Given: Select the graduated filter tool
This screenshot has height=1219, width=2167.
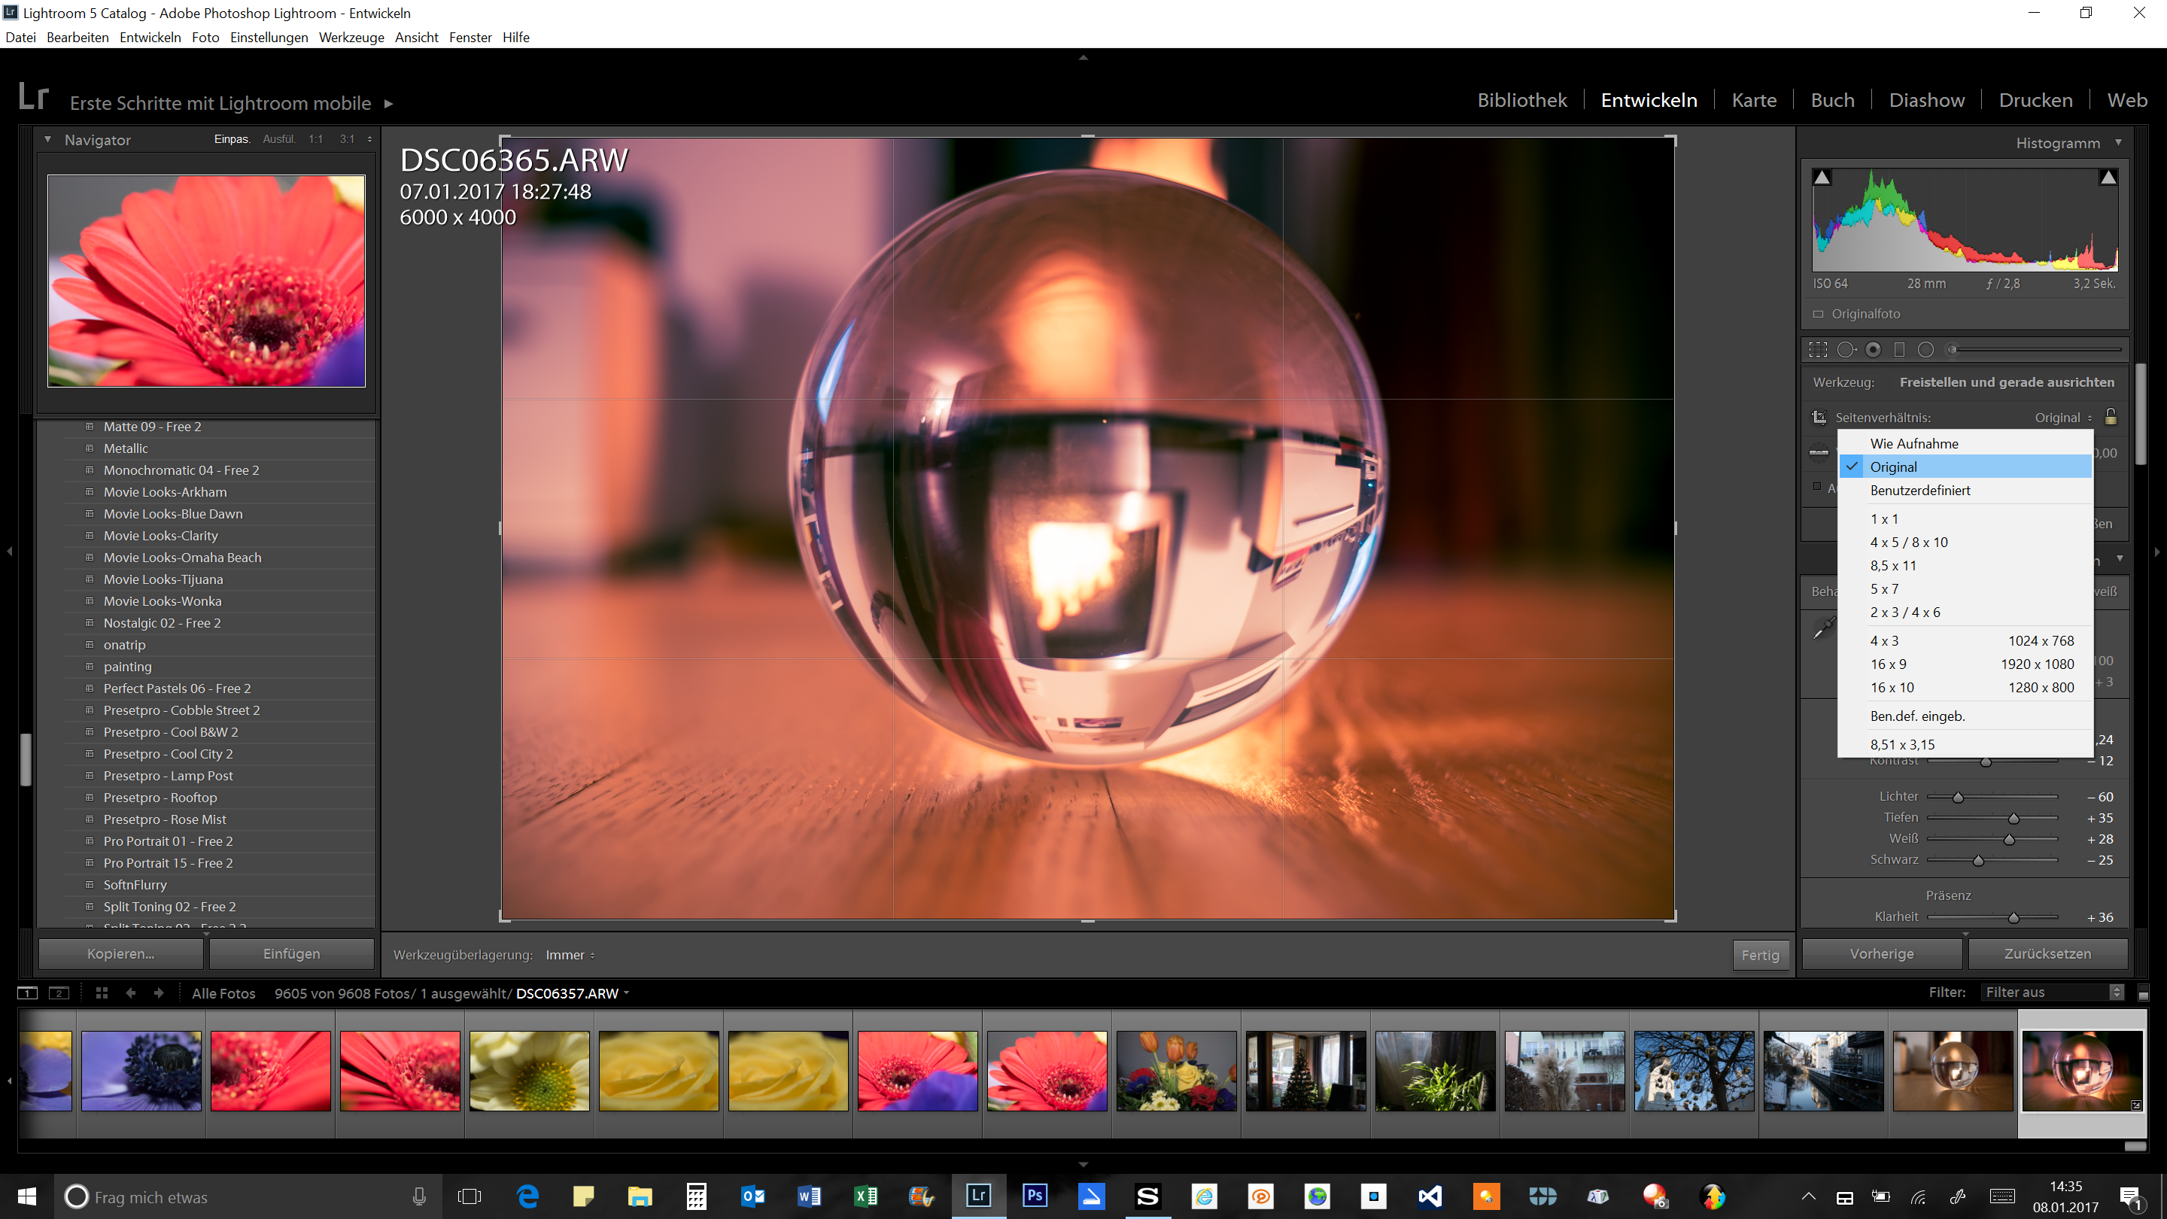Looking at the screenshot, I should pyautogui.click(x=1899, y=349).
